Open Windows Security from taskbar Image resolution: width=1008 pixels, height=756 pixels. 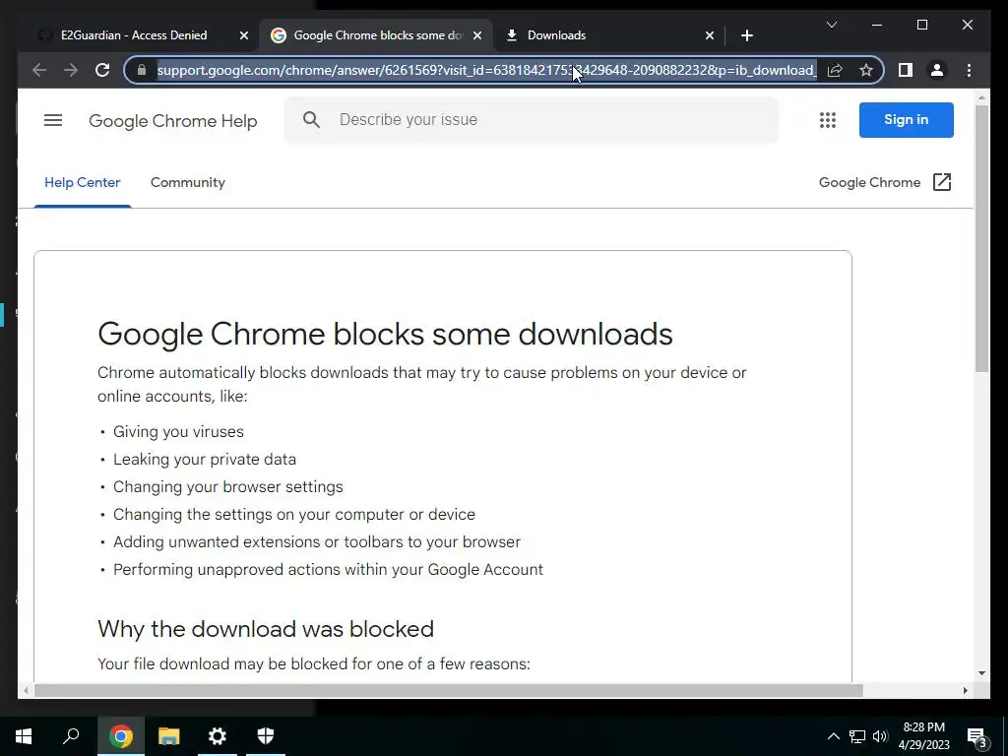(266, 736)
